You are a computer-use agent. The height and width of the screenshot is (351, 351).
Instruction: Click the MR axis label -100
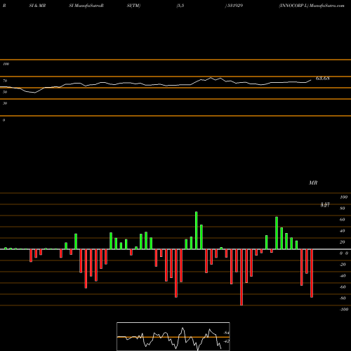tap(344, 310)
